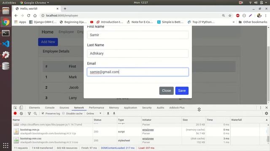270x151 pixels.
Task: Close the DevTools panel
Action: pos(266,108)
